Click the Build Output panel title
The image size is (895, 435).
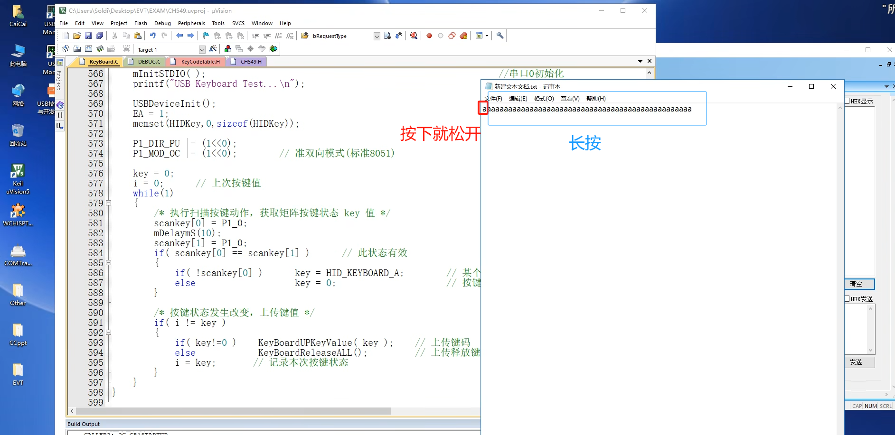84,424
